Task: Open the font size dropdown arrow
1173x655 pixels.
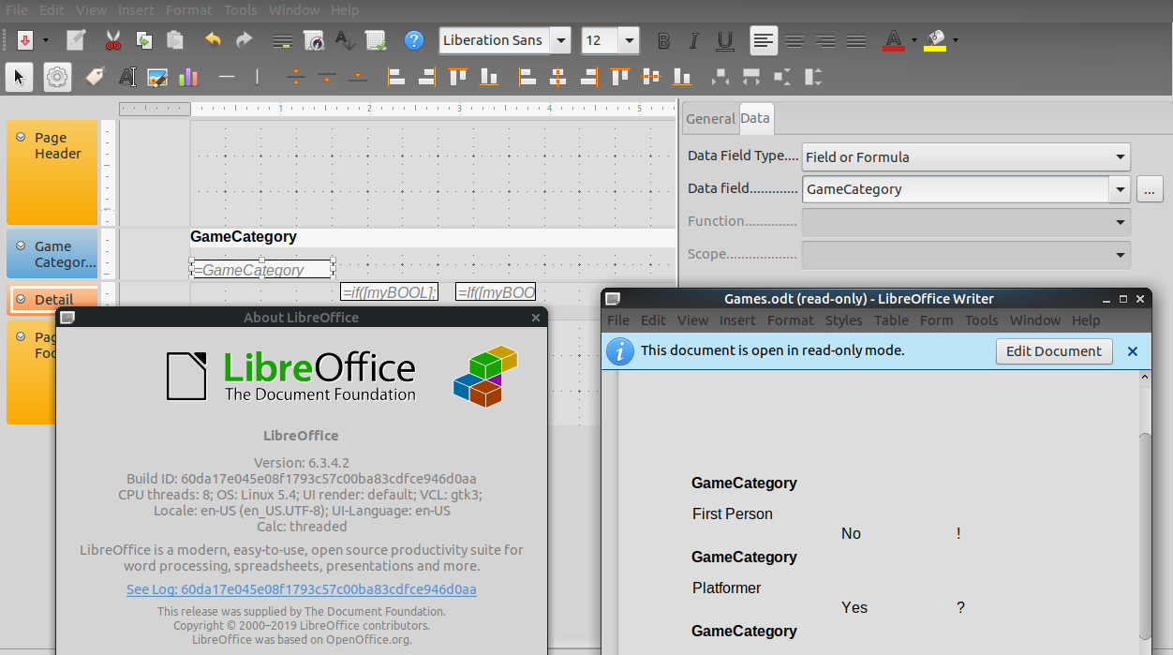Action: (629, 40)
